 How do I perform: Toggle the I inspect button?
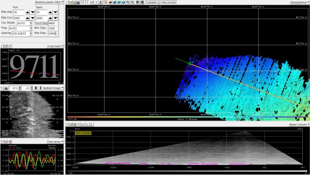tap(96, 2)
